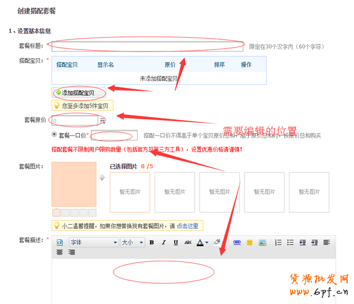Select the 套餐一口价 radio button
The image size is (354, 304).
tap(54, 135)
